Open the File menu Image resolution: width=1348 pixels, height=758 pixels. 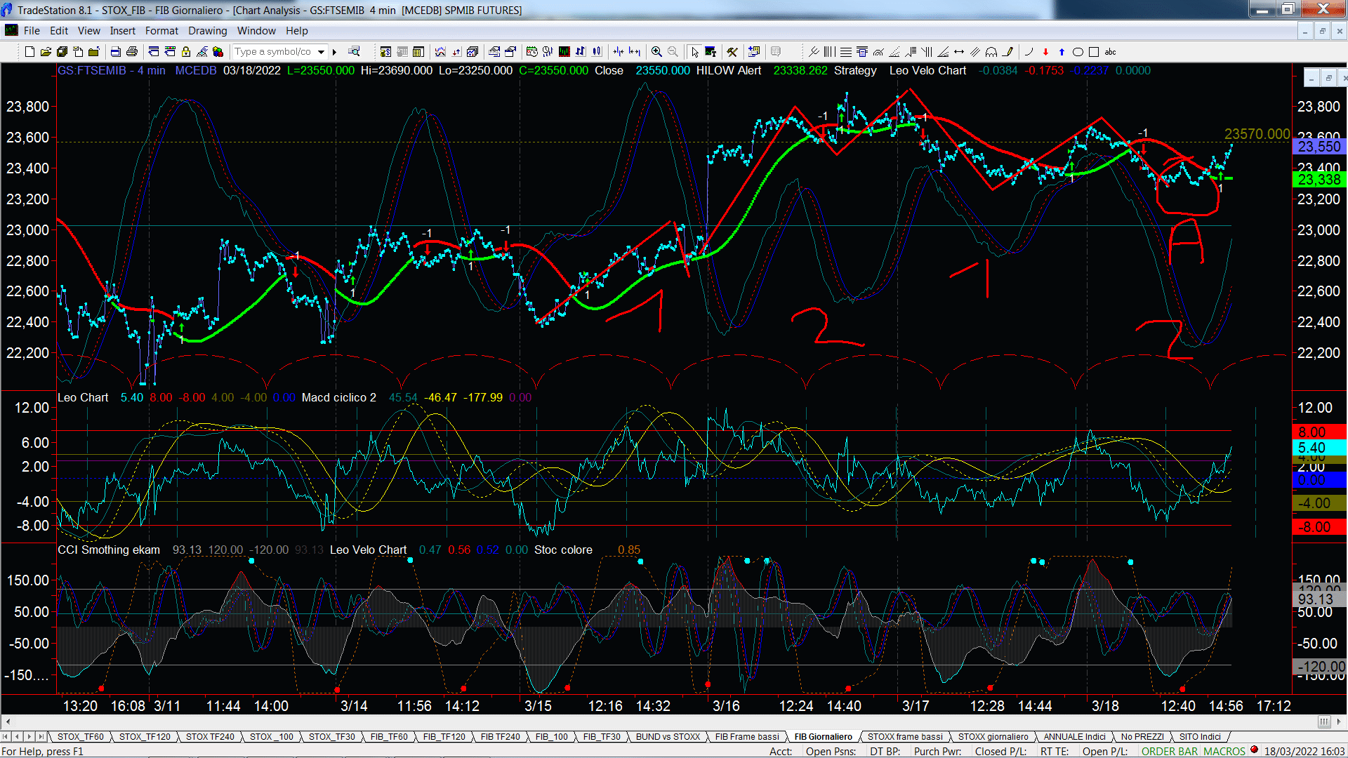point(32,31)
